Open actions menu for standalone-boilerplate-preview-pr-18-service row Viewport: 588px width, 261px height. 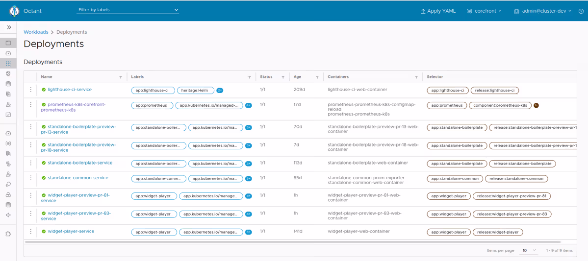pyautogui.click(x=31, y=145)
